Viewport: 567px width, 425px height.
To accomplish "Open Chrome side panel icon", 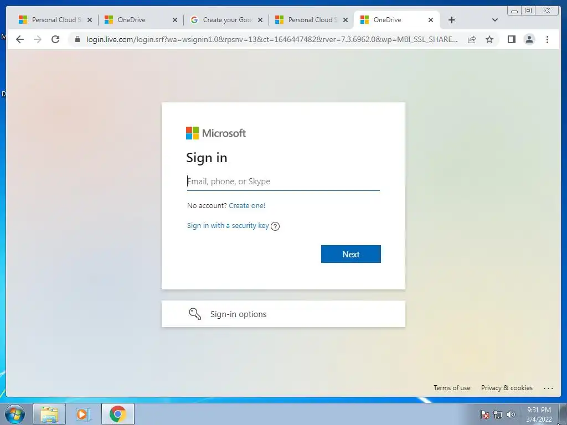I will coord(511,39).
